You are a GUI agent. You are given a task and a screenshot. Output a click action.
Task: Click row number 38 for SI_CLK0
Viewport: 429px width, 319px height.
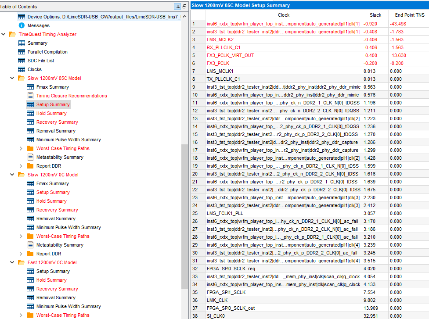point(195,316)
